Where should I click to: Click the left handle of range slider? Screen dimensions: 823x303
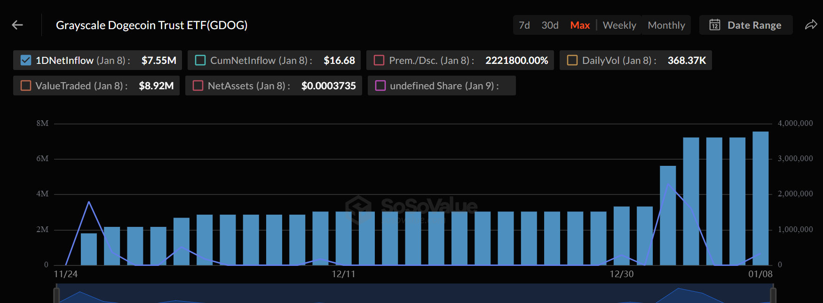[x=57, y=296]
